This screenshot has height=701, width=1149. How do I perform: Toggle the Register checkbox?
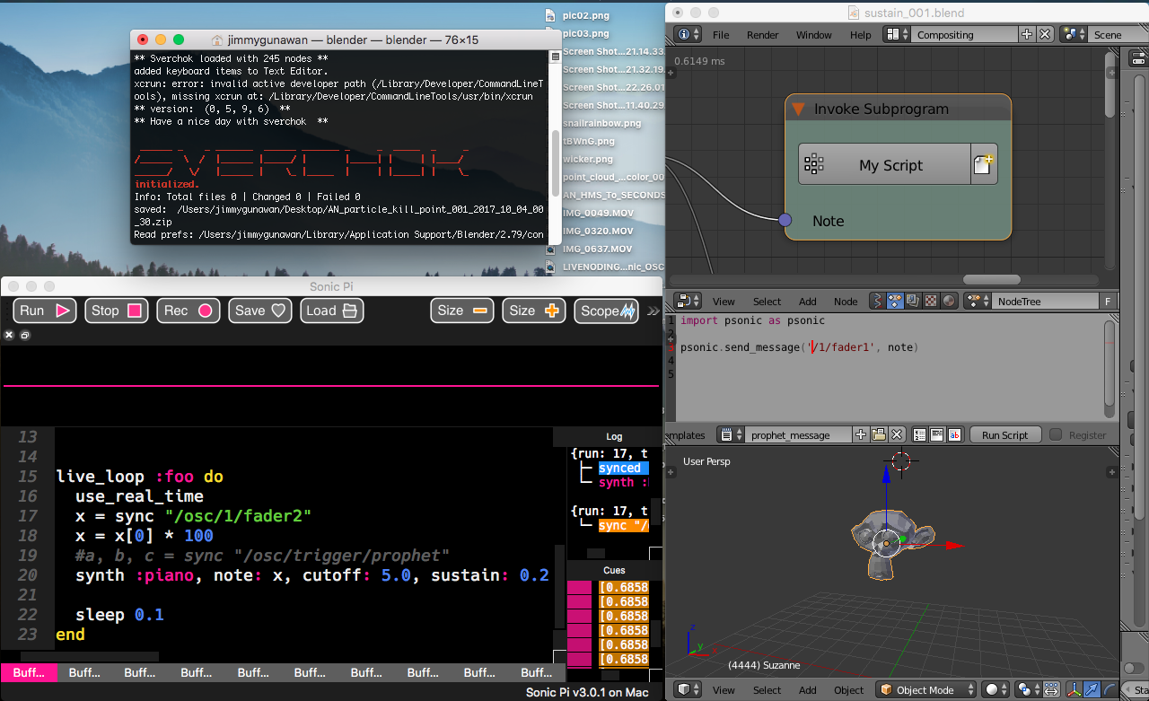point(1056,435)
